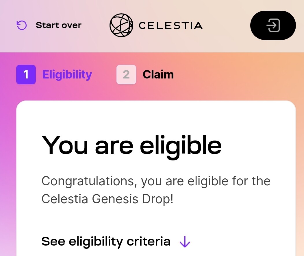Click the Celestia globe logo
The image size is (304, 256).
[x=121, y=25]
